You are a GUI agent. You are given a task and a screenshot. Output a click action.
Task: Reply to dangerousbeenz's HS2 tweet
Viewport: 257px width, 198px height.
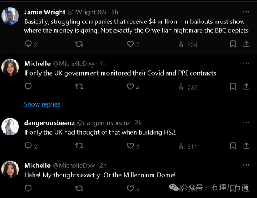coord(28,146)
